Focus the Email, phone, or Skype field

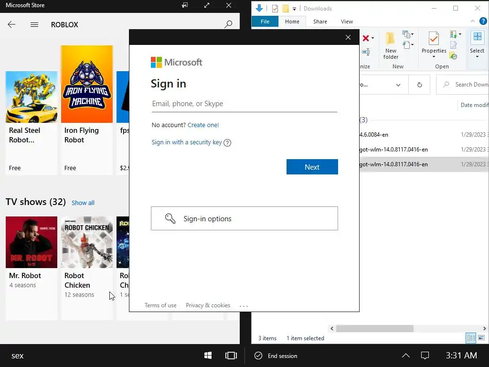pos(244,104)
